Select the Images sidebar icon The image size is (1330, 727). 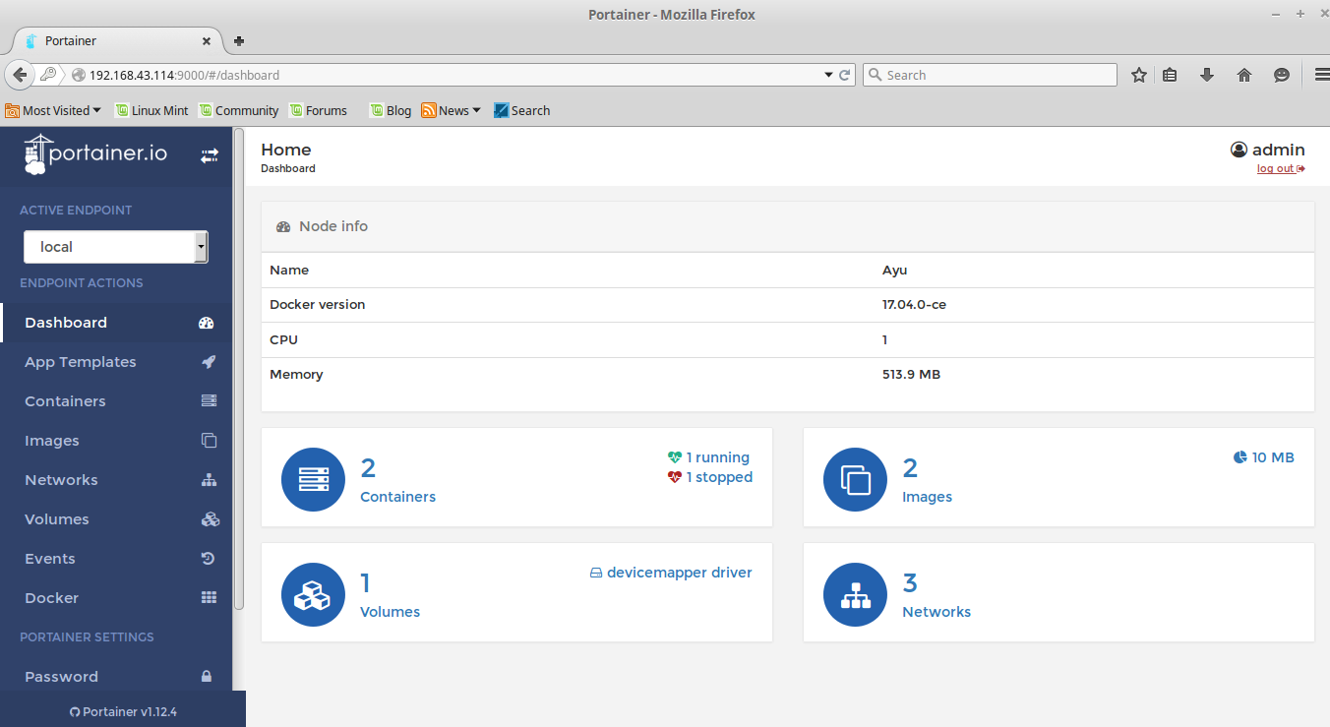[x=209, y=440]
